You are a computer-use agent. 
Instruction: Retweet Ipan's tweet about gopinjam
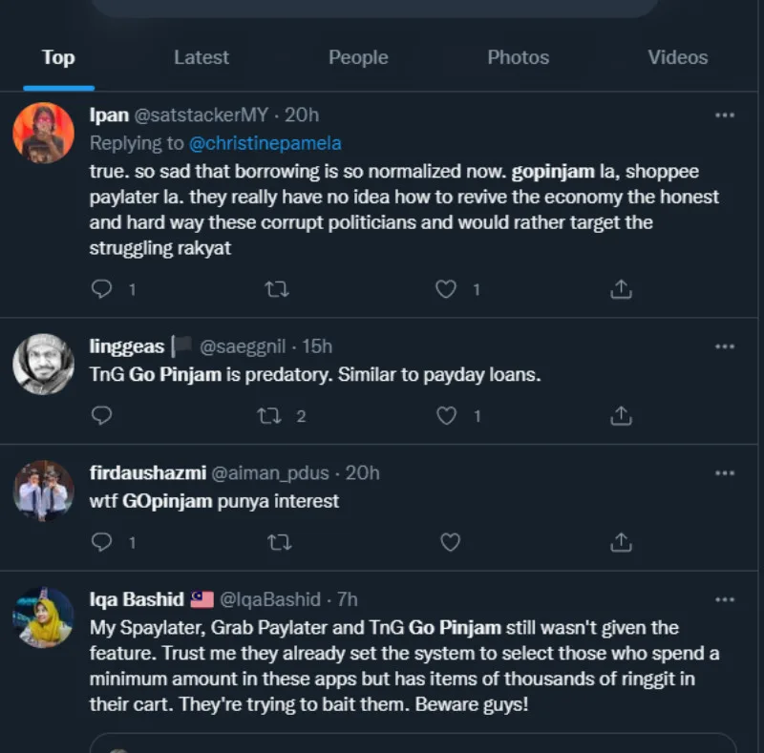[277, 288]
